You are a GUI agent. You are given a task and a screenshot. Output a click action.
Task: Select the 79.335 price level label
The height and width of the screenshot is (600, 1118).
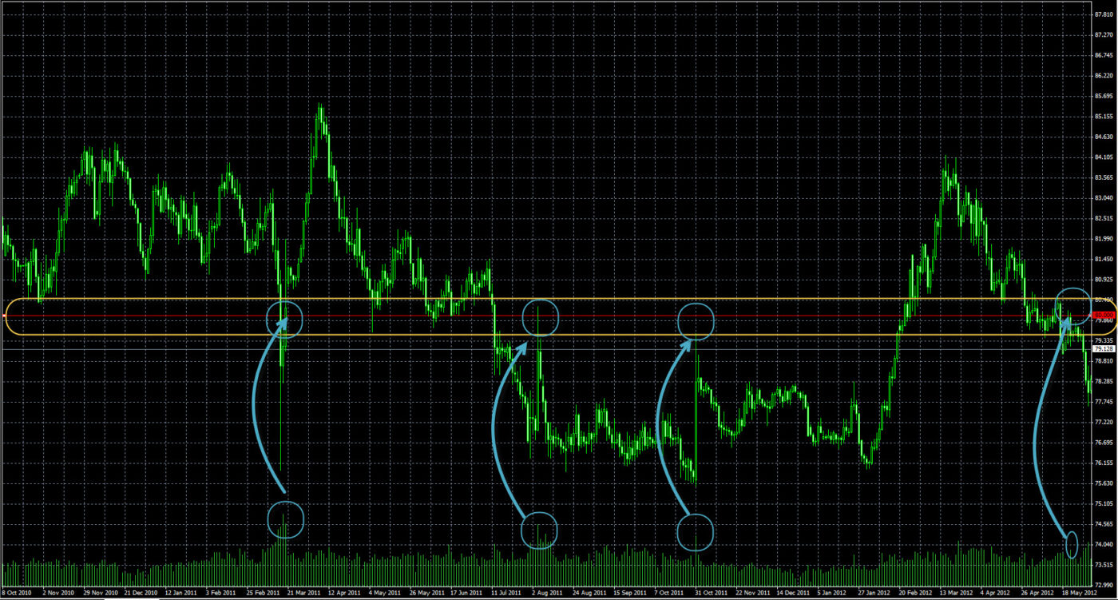[1104, 340]
